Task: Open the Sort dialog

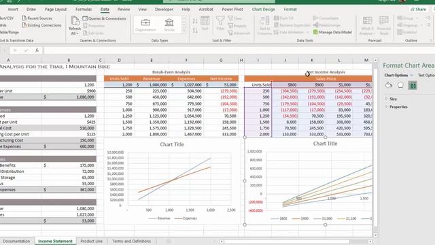Action: tap(205, 24)
